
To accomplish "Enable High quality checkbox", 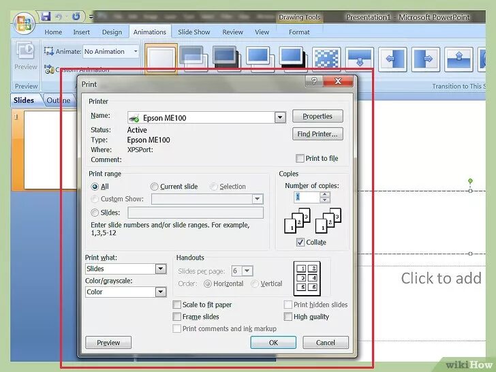I will (x=288, y=317).
